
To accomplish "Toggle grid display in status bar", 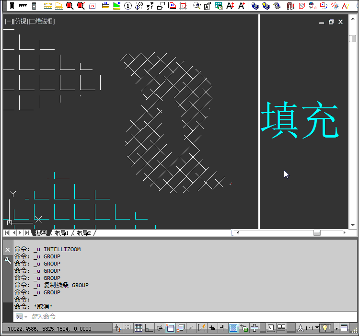I will tap(138, 328).
